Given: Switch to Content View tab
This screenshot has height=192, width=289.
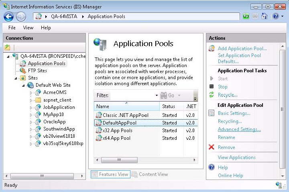Looking at the screenshot, I should (149, 174).
